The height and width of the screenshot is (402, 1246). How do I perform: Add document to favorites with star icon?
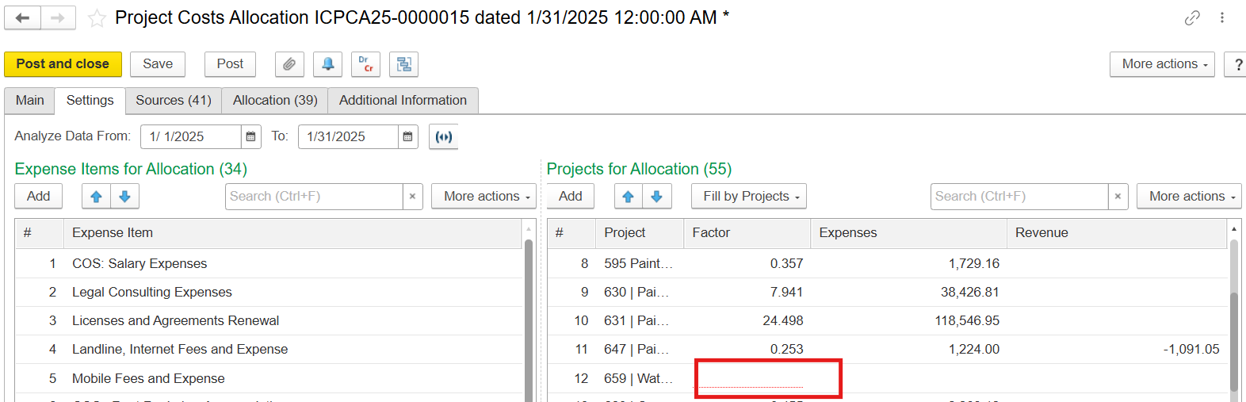[97, 18]
